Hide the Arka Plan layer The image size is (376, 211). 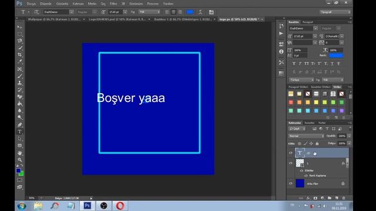coord(291,183)
